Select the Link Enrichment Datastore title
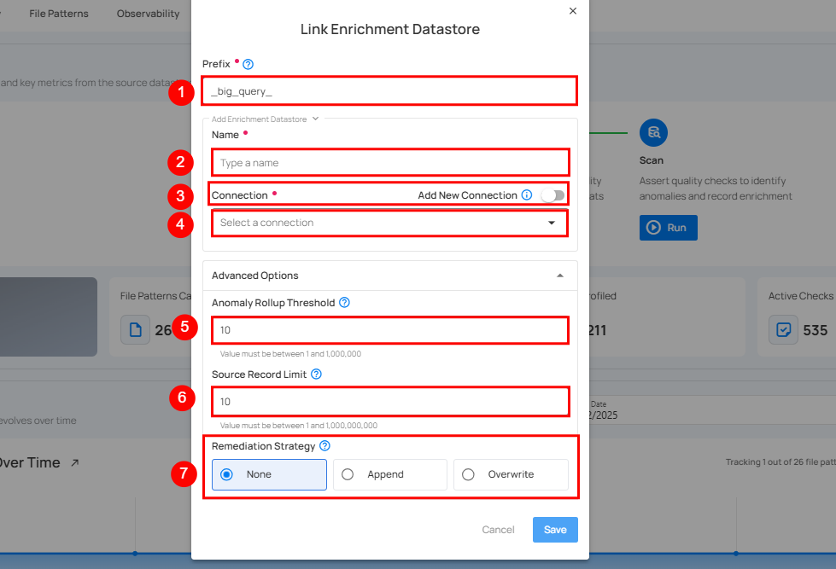 (x=389, y=29)
